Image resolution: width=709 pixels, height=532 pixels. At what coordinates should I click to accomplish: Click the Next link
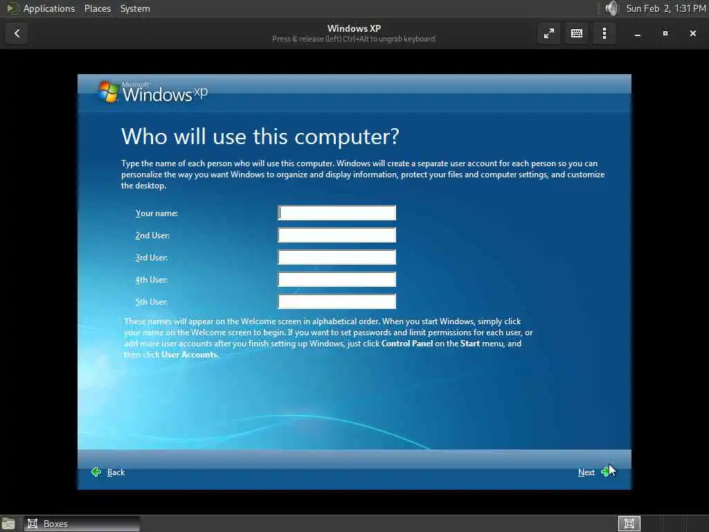586,472
